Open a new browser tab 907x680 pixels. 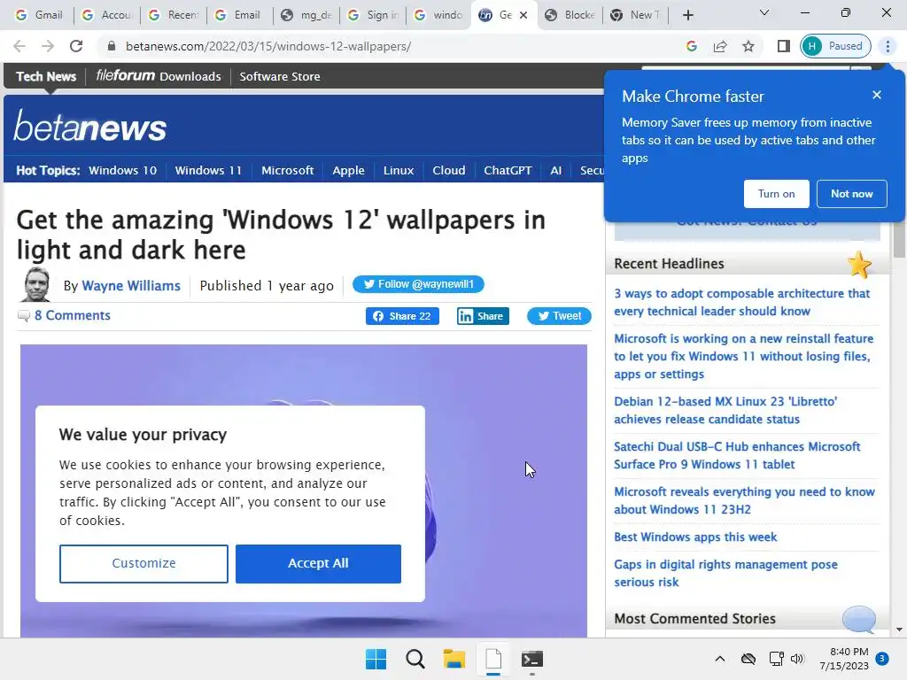[x=687, y=15]
